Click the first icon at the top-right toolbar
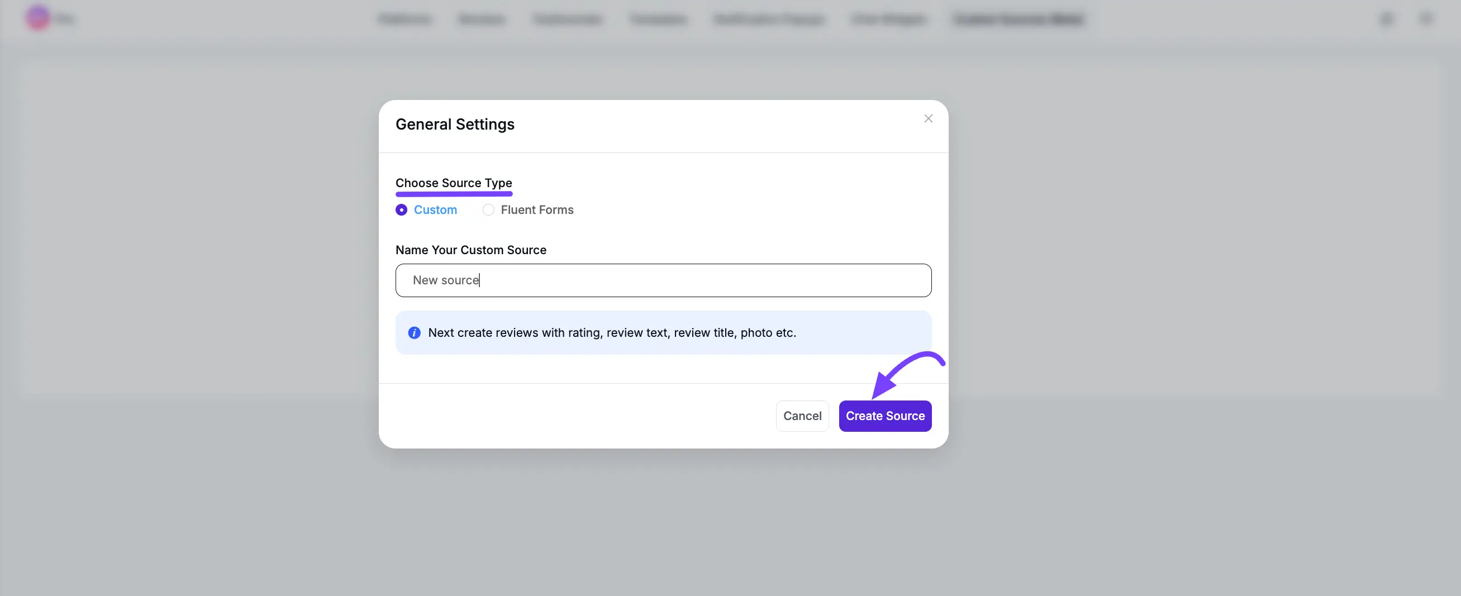Viewport: 1461px width, 596px height. point(1386,19)
